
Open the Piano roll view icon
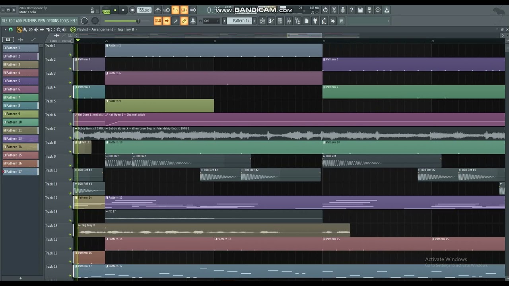(271, 21)
